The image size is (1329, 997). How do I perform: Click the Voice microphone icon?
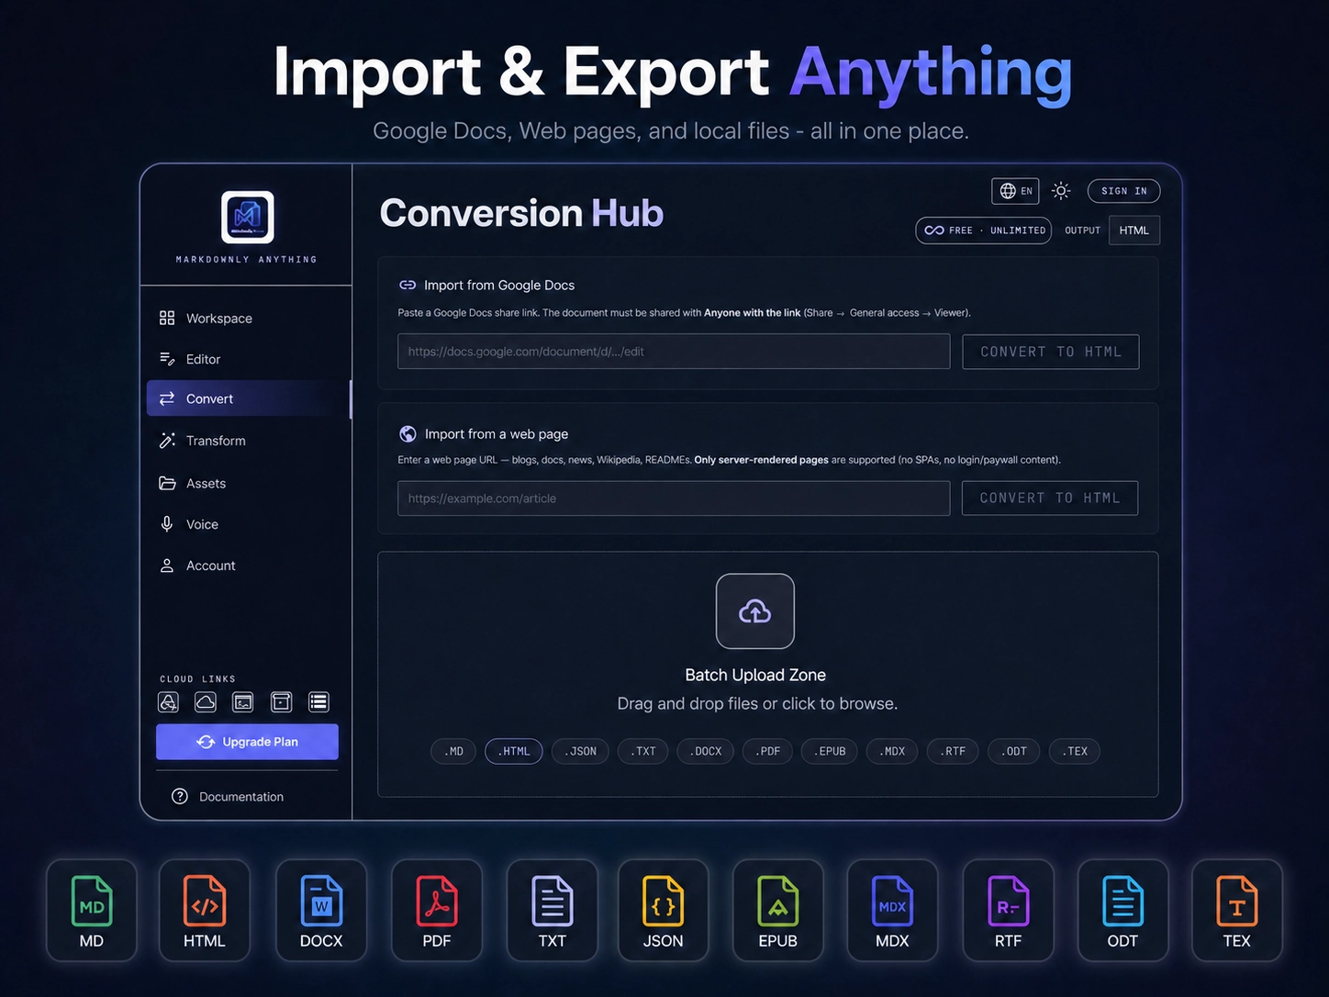click(x=167, y=524)
